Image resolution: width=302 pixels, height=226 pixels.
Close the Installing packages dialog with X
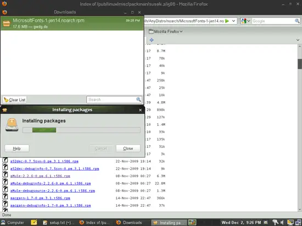click(140, 110)
